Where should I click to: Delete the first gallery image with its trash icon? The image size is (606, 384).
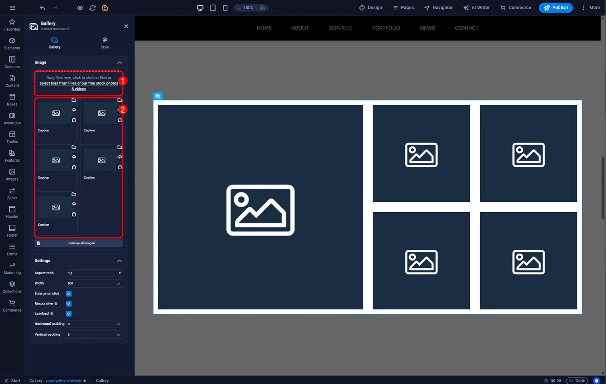click(74, 120)
